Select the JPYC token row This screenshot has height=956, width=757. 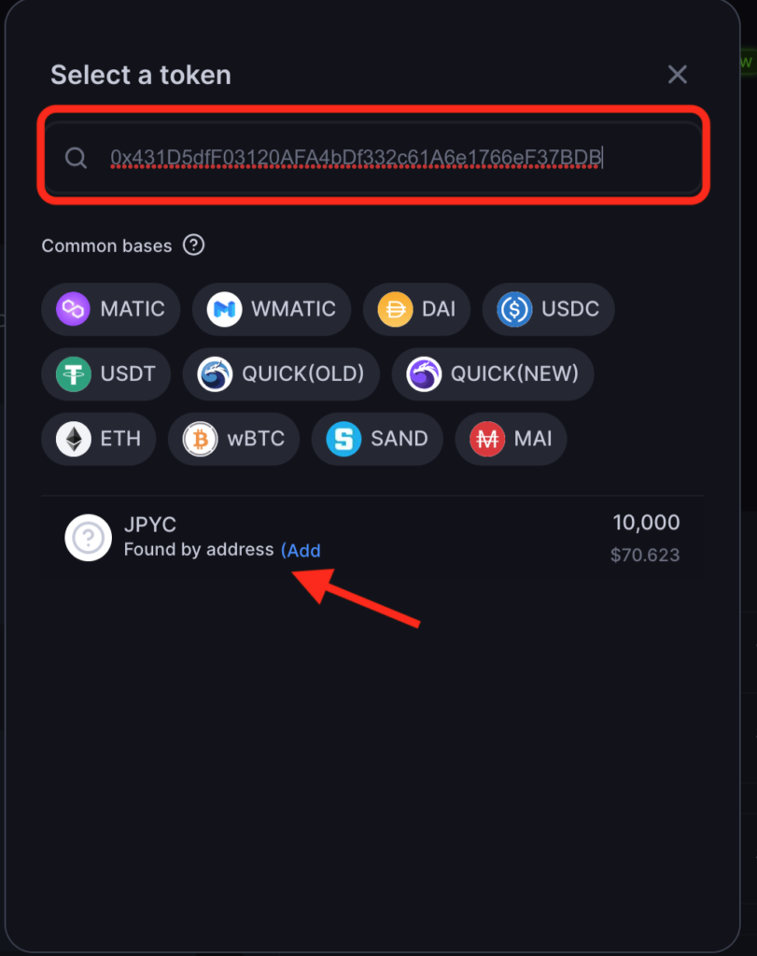click(372, 537)
